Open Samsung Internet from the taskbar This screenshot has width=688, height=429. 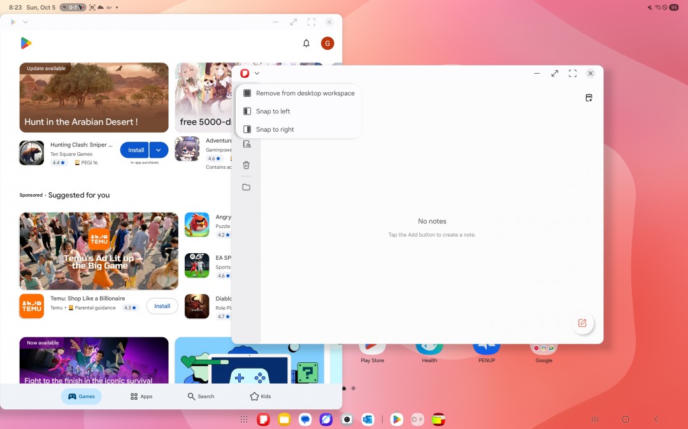pos(326,419)
